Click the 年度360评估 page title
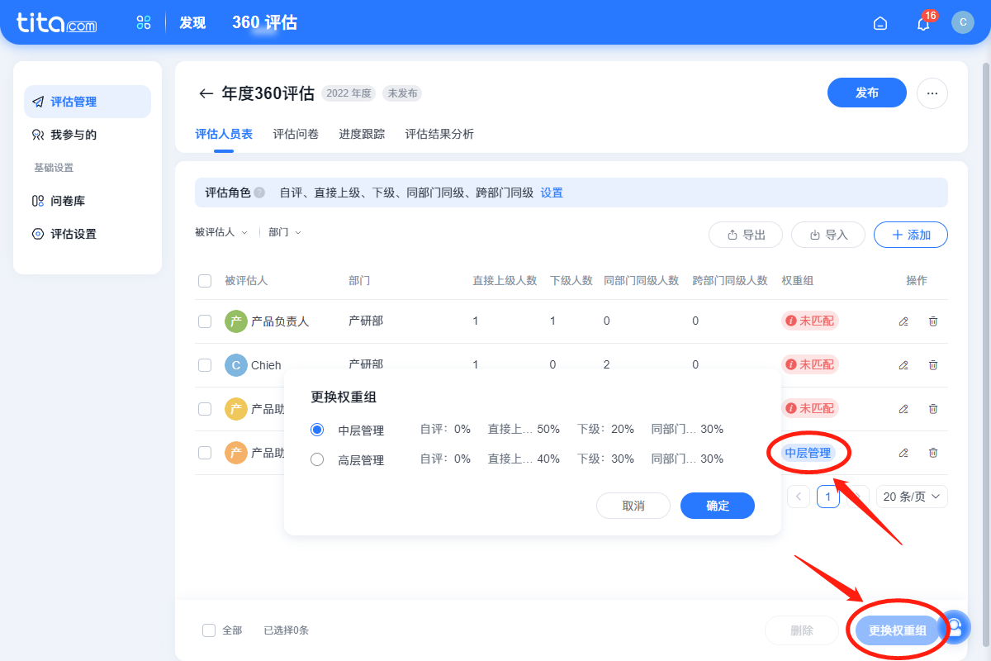Screen dimensions: 991x661 (268, 93)
